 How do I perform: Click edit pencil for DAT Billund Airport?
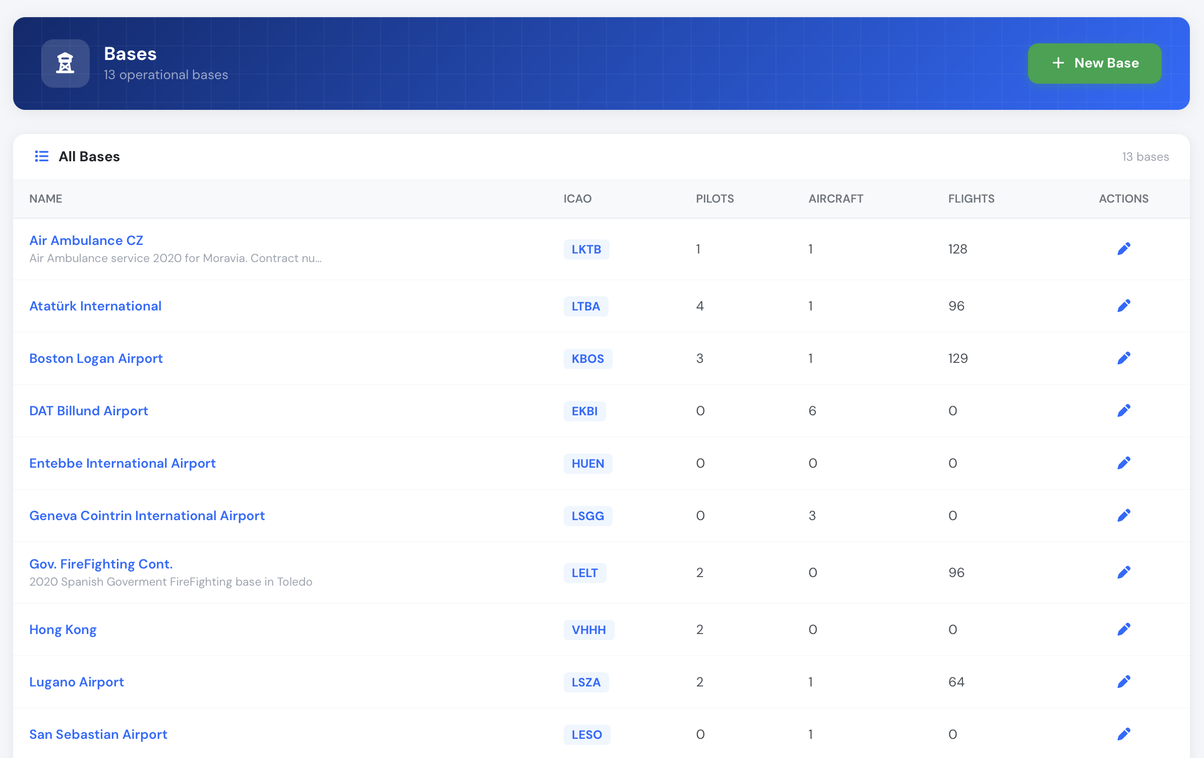(x=1123, y=411)
